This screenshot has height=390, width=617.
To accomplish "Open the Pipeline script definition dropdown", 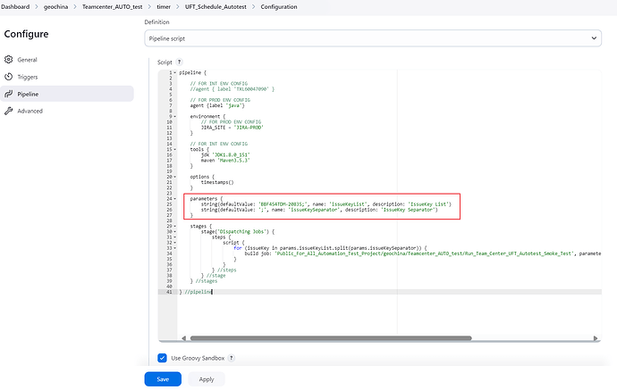I will tap(373, 38).
